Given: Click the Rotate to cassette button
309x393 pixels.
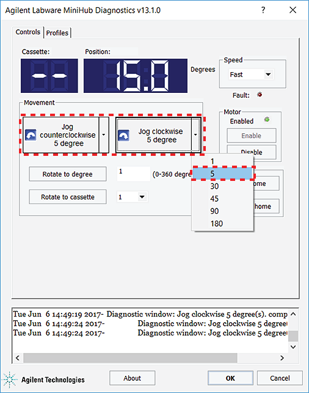Looking at the screenshot, I should click(x=68, y=197).
